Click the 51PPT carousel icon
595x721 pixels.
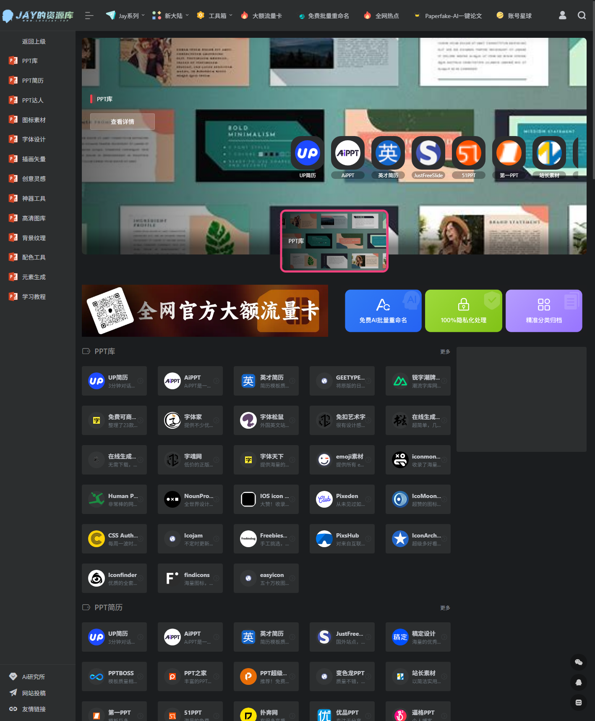point(469,153)
